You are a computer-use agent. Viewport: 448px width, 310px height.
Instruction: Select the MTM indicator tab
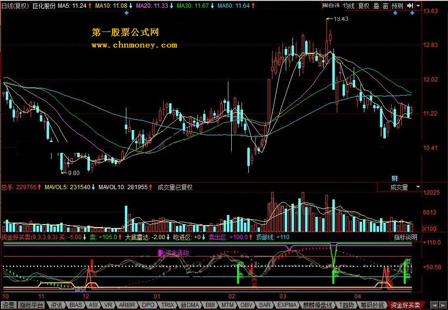point(227,305)
